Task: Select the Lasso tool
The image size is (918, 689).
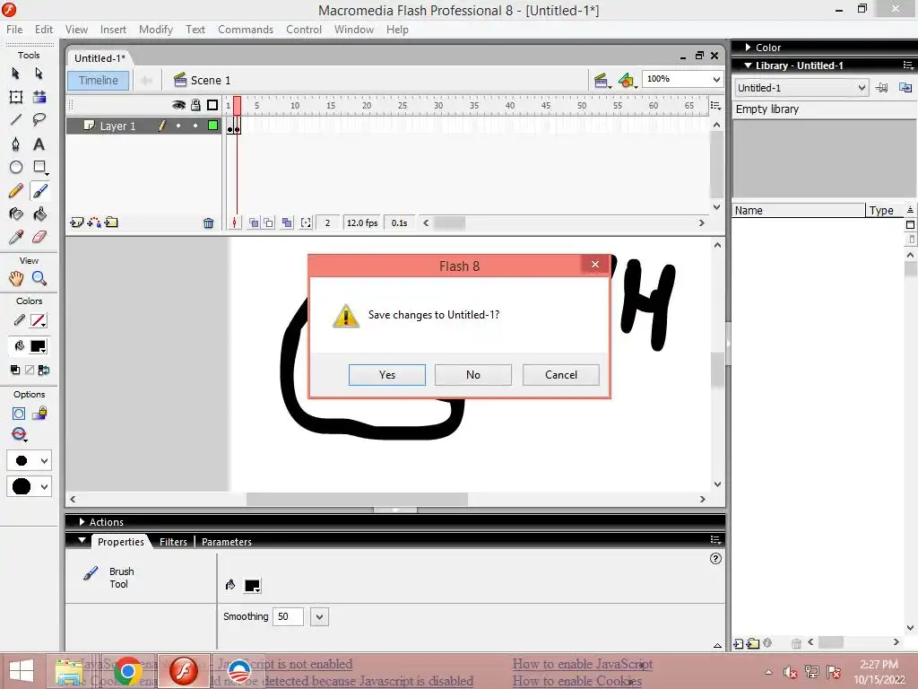Action: 39,120
